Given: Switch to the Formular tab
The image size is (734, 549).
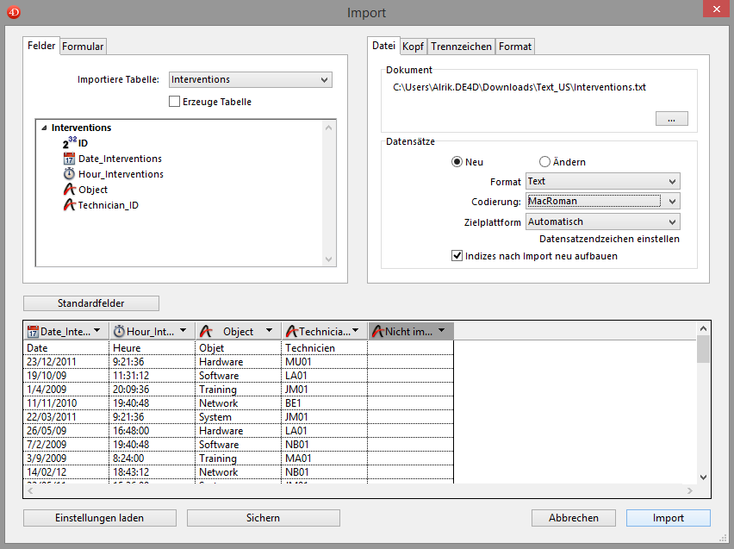Looking at the screenshot, I should click(x=83, y=47).
